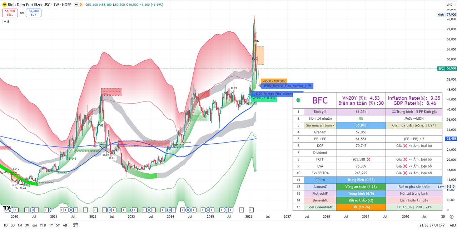Click the (PE + PB) / 2 cell

[414, 139]
